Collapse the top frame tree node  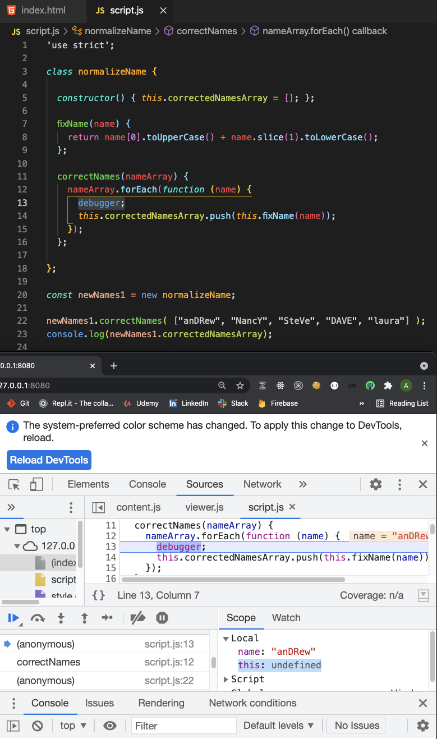(x=7, y=529)
